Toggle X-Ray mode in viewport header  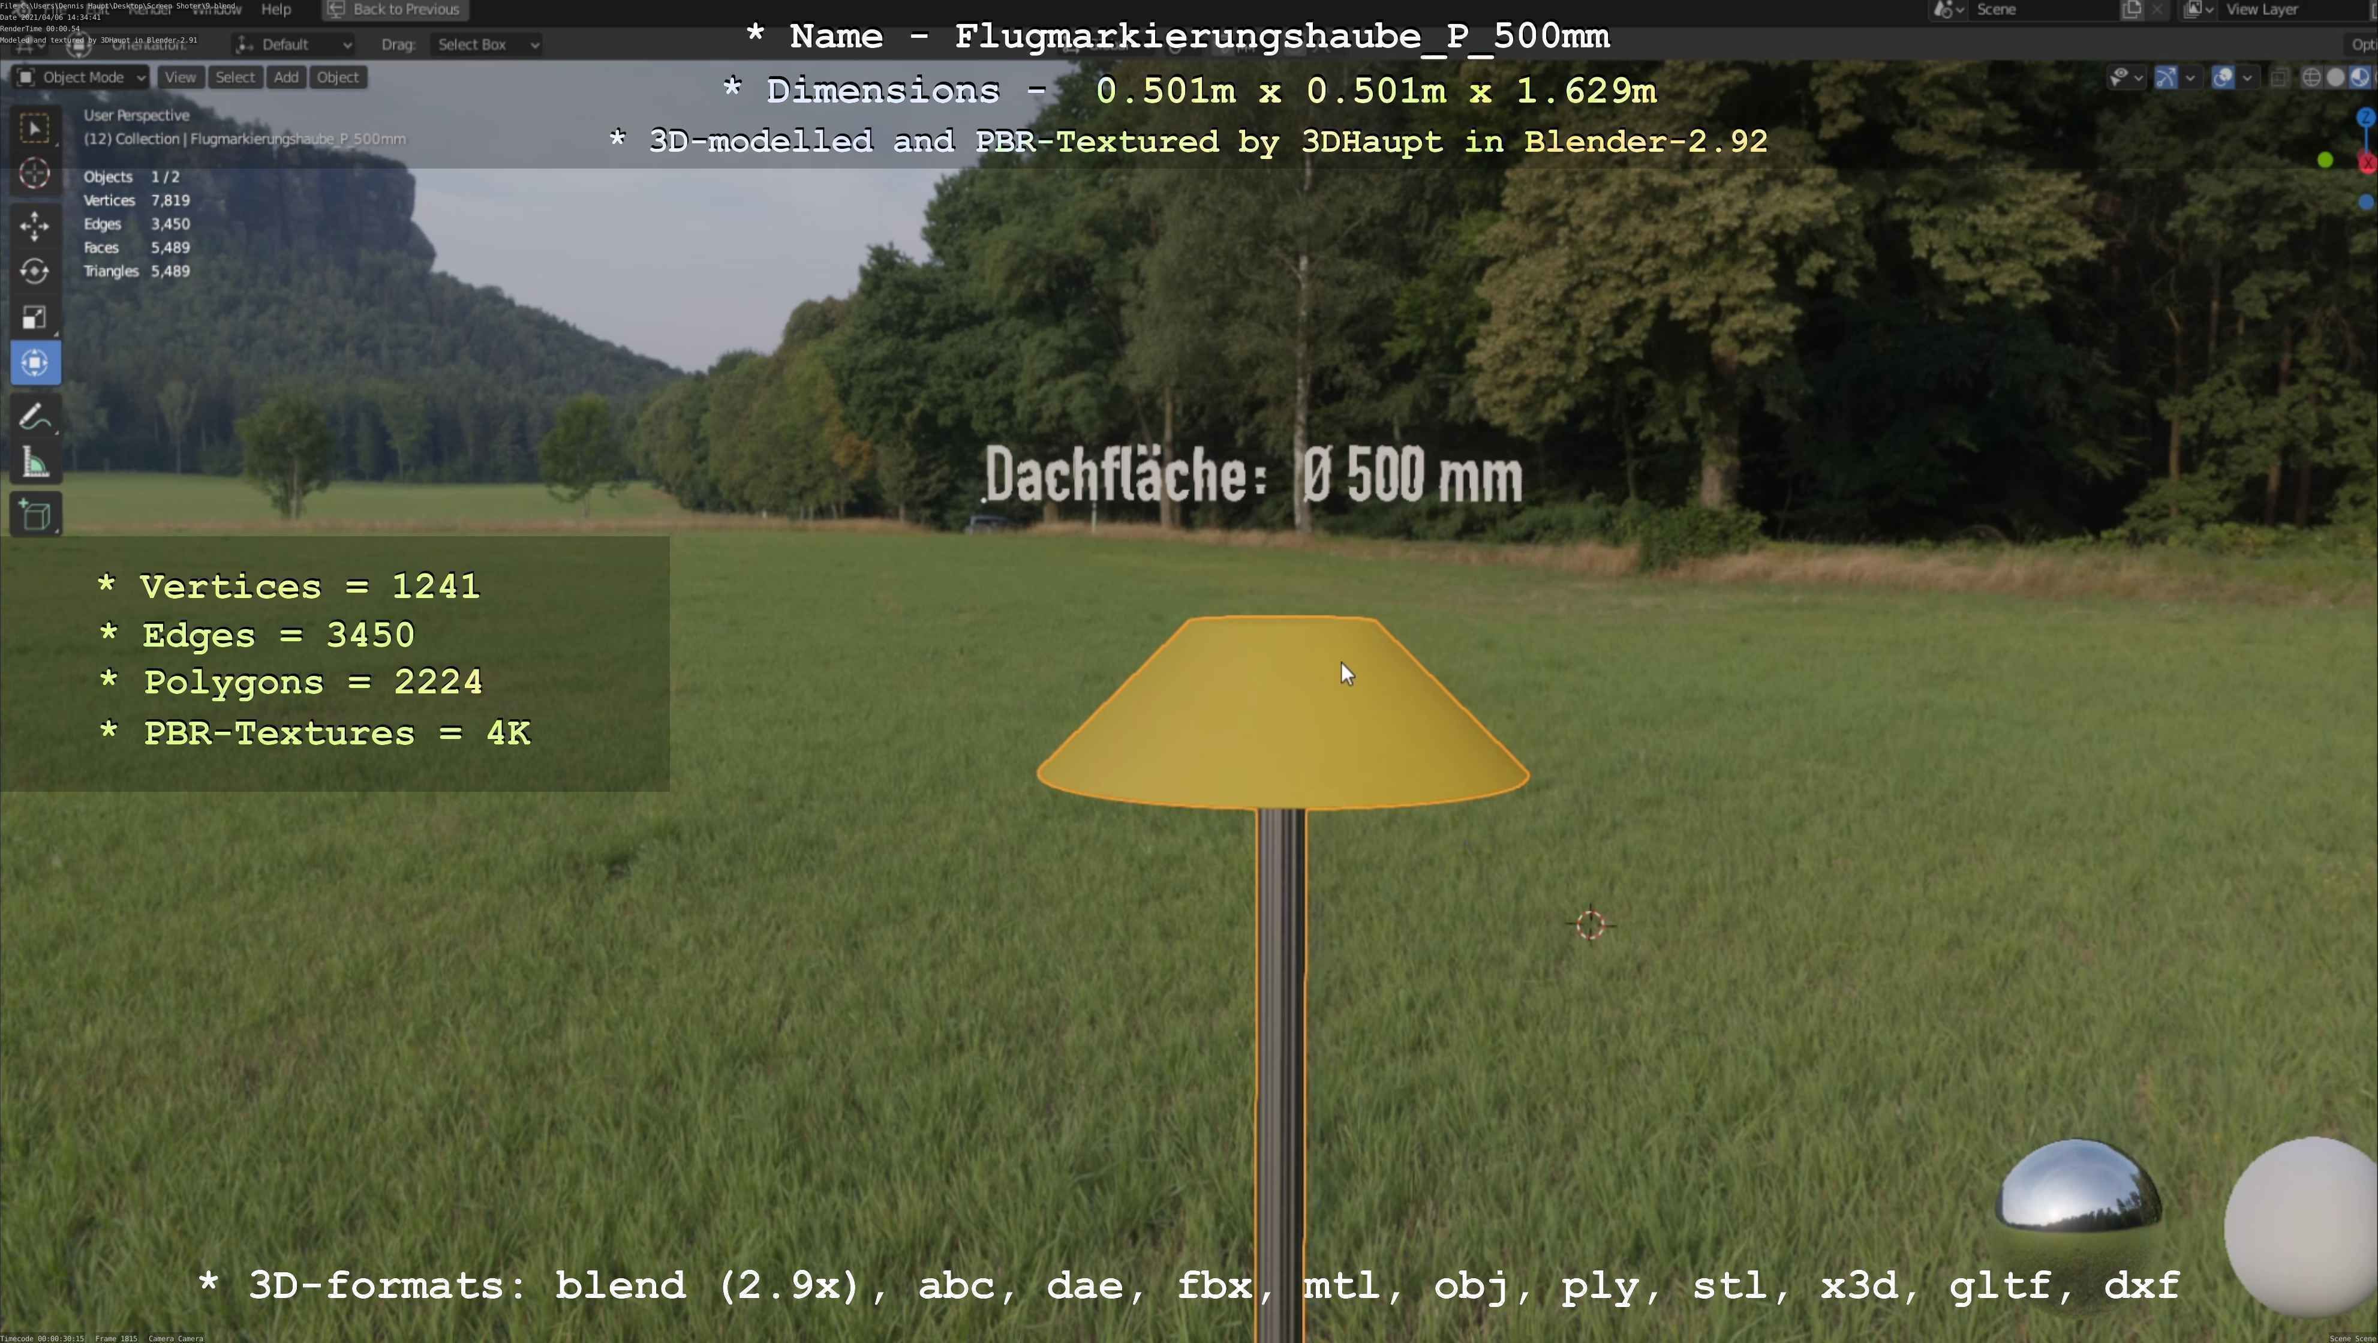click(2279, 77)
